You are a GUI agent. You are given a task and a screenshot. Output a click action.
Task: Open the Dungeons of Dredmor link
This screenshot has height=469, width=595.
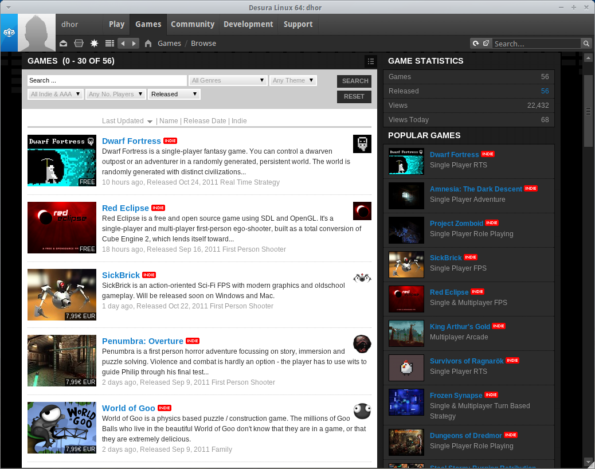coord(466,436)
